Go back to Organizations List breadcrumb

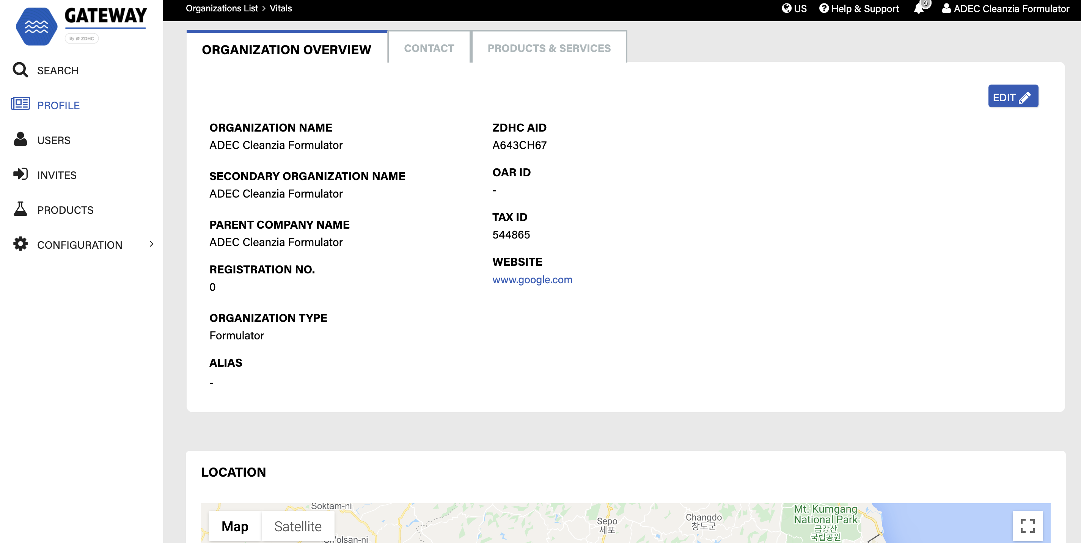222,8
